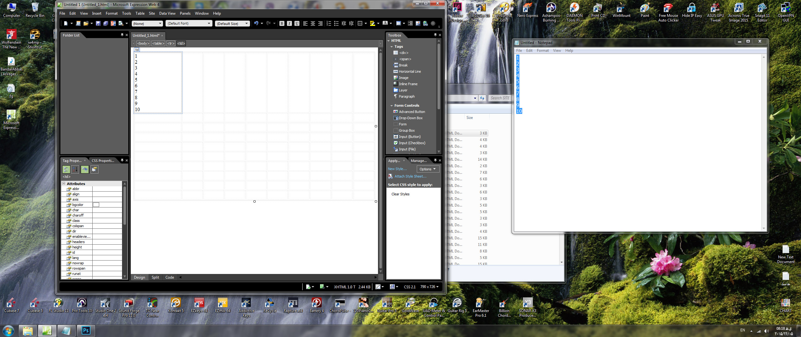
Task: Click the Save All toolbar icon
Action: (x=106, y=23)
